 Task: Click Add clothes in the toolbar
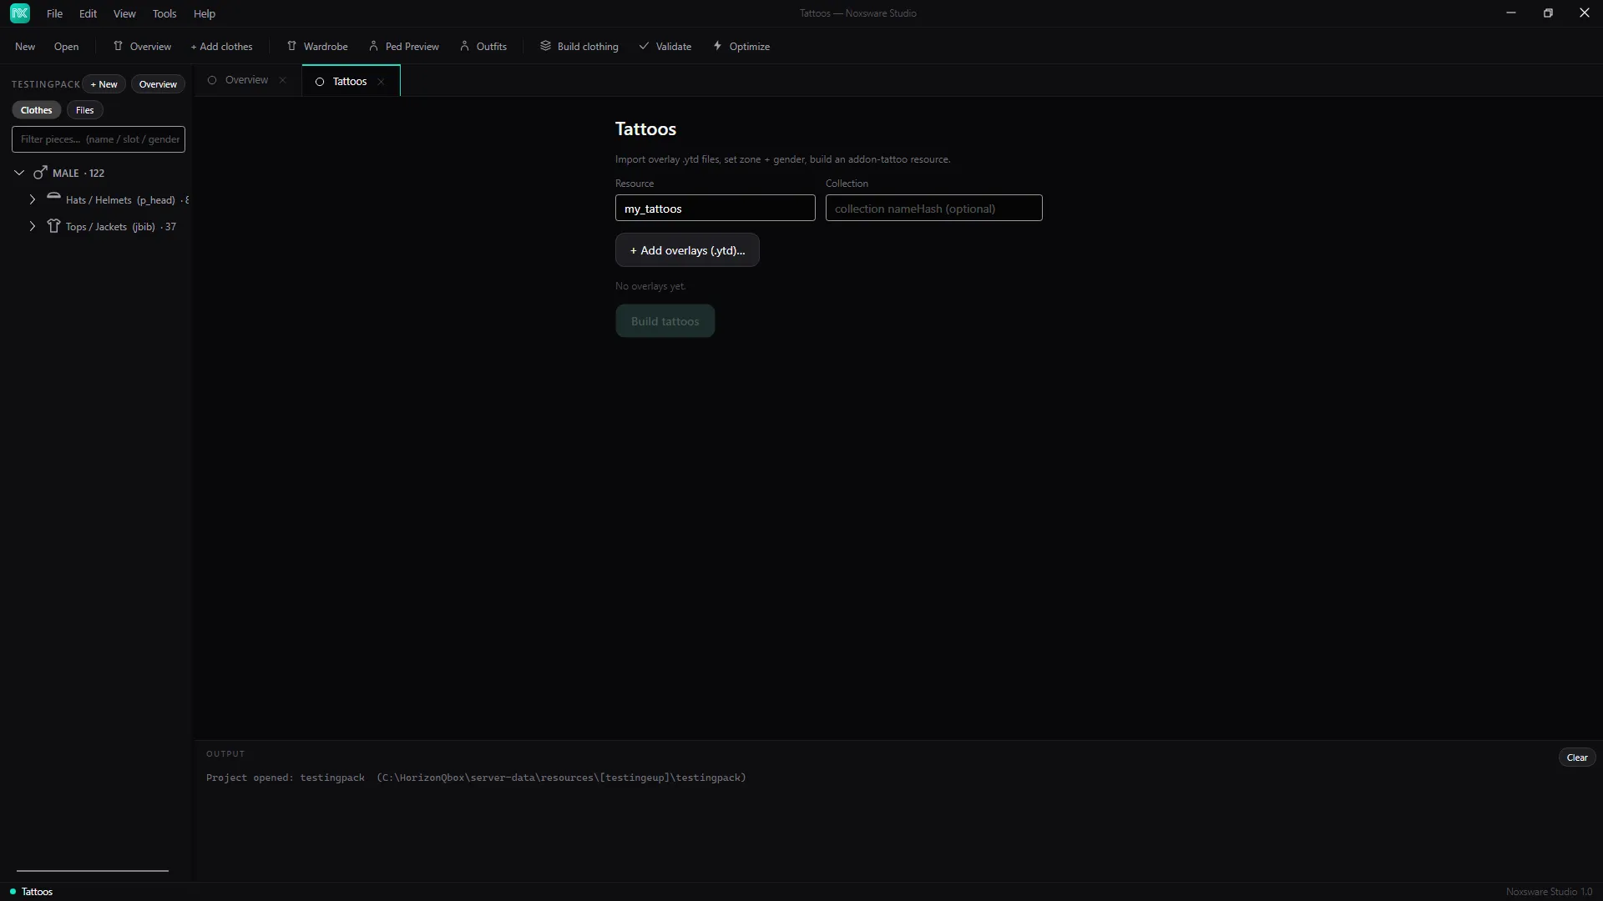(x=221, y=47)
